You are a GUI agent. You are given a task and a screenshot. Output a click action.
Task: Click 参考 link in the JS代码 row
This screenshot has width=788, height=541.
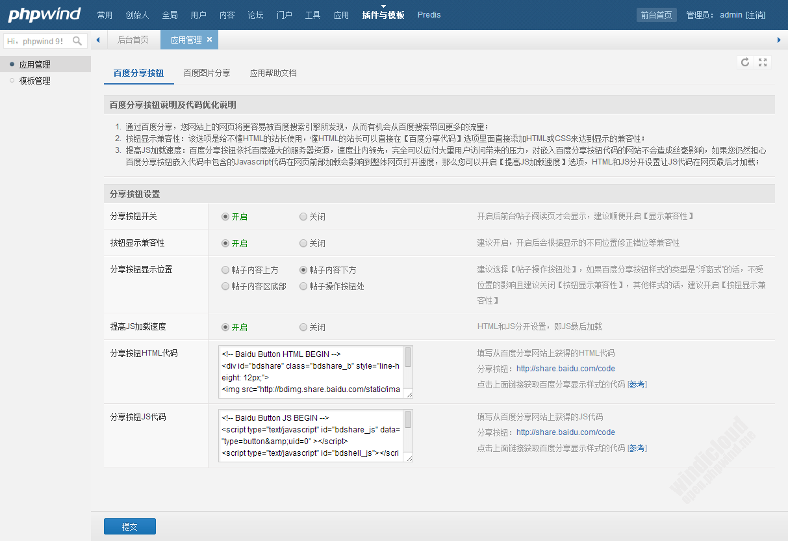coord(637,448)
